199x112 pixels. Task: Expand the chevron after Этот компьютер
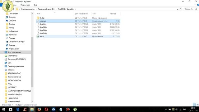click(36, 9)
